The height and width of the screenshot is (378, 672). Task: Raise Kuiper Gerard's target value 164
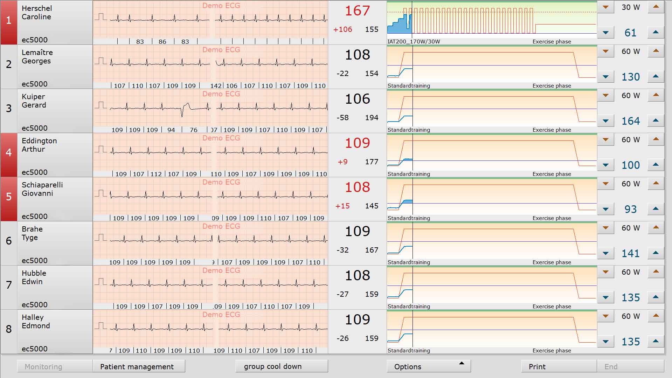click(656, 121)
